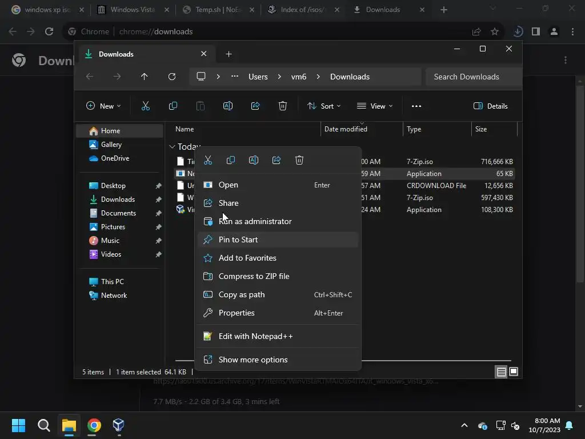Open Chrome three-dot menu
The image size is (585, 439).
coord(572,32)
